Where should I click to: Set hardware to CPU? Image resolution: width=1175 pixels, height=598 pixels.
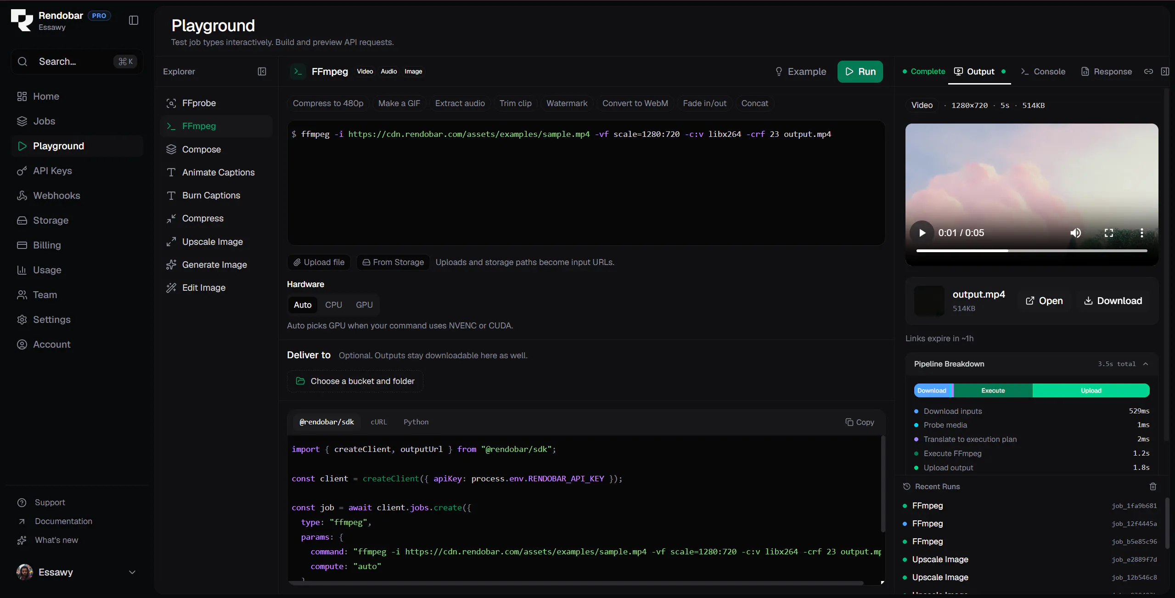(x=334, y=305)
